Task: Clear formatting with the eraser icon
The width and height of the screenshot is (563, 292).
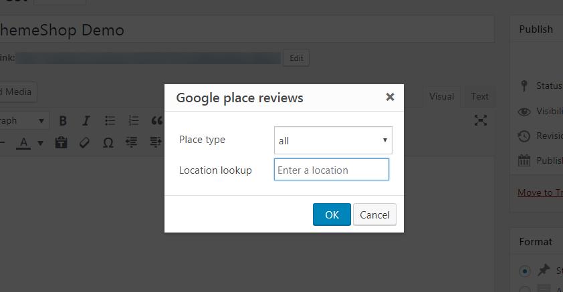Action: point(84,143)
